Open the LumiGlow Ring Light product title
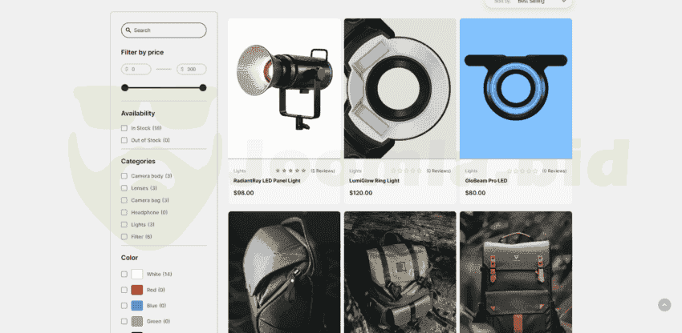The image size is (682, 333). tap(375, 181)
